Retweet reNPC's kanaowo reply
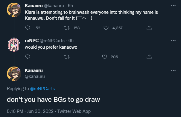181x117 pixels. click(67, 57)
